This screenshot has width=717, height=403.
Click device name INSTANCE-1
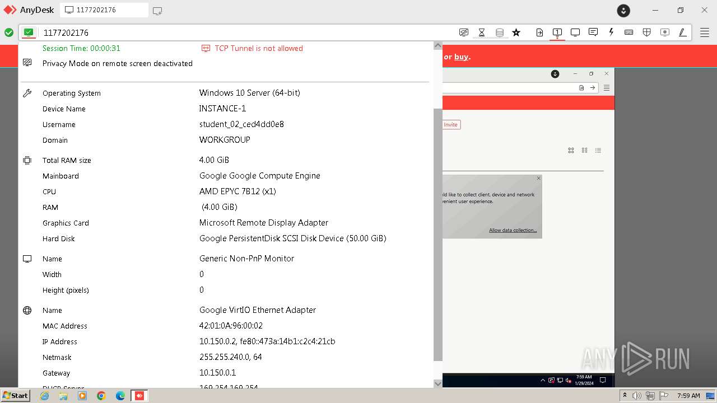(x=222, y=109)
